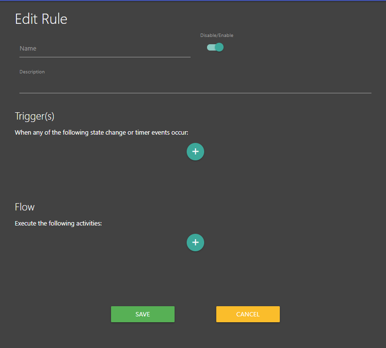Add a new flow activity plus button
This screenshot has height=348, width=386.
click(x=195, y=243)
